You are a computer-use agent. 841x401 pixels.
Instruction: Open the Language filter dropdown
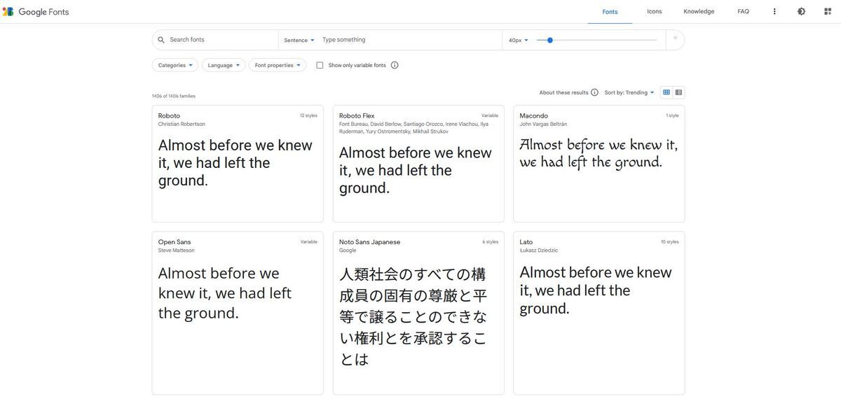(x=224, y=65)
